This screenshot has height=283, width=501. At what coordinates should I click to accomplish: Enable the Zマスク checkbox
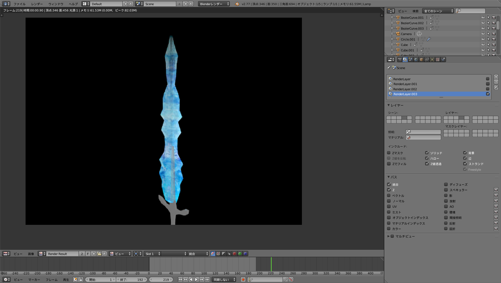click(389, 153)
